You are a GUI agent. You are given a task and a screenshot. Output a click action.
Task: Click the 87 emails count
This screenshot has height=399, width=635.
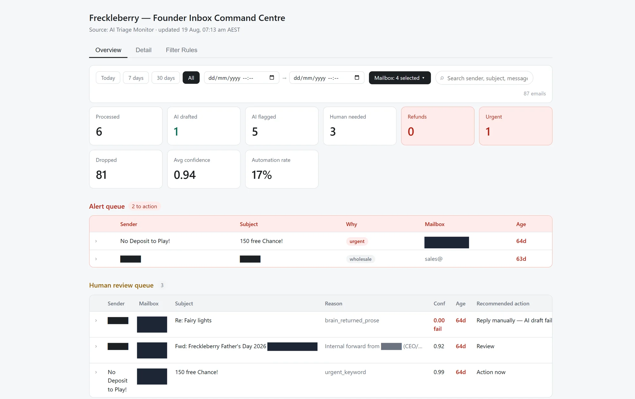click(x=535, y=94)
